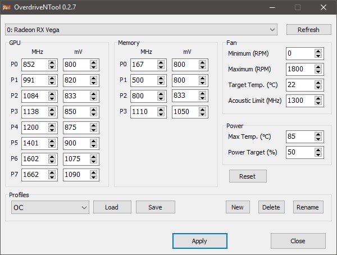
Task: Load the selected profile
Action: [x=112, y=207]
